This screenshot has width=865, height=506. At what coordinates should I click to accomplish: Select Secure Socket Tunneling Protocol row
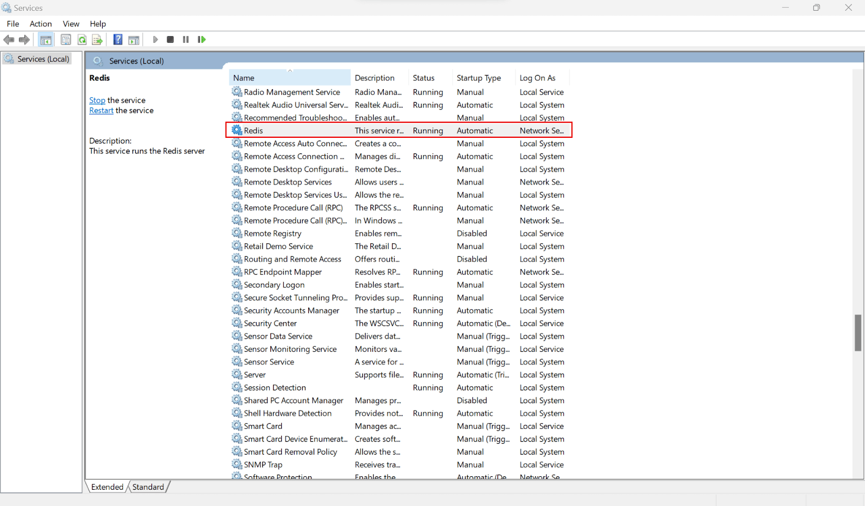400,297
